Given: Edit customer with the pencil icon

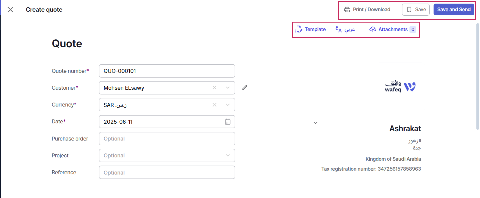Looking at the screenshot, I should click(245, 88).
